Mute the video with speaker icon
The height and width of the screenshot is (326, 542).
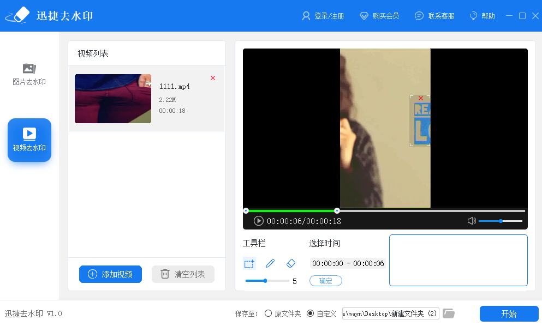472,221
